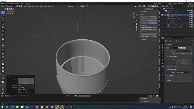
Task: Open the Fit Type Fixed Count dropdown
Action: tap(183, 51)
